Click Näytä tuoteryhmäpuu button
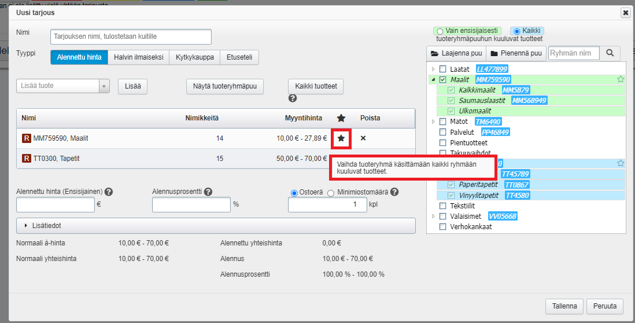The width and height of the screenshot is (635, 323). point(225,86)
